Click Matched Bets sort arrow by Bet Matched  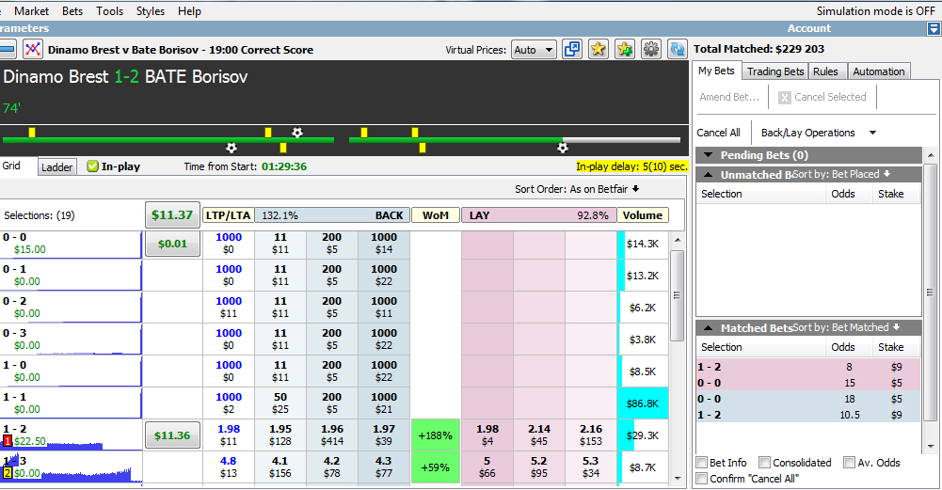point(896,327)
